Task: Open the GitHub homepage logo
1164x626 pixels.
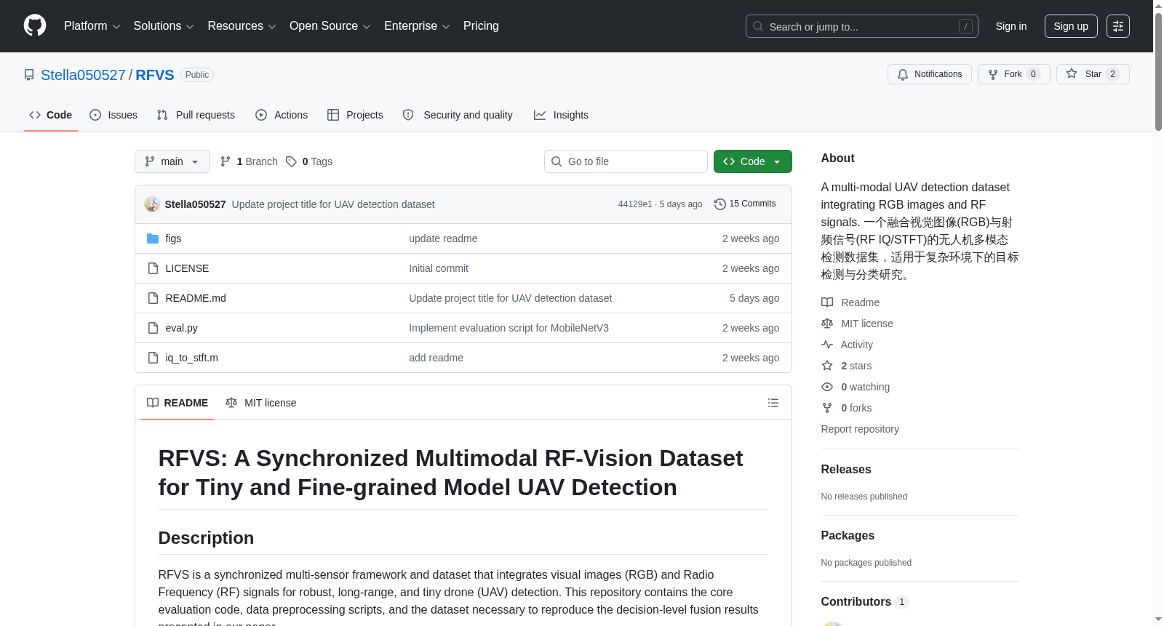Action: [x=35, y=25]
